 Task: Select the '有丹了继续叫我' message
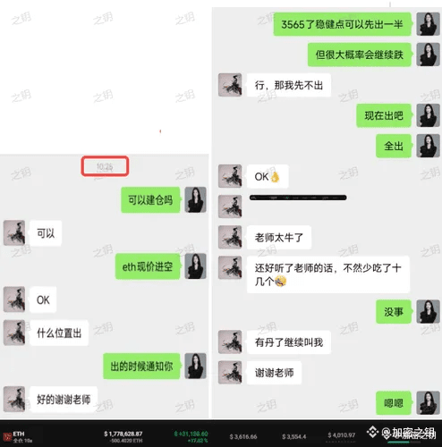[x=289, y=342]
